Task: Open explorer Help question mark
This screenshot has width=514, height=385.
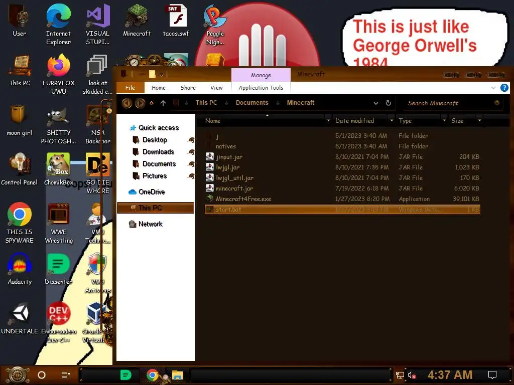Action: (504, 88)
